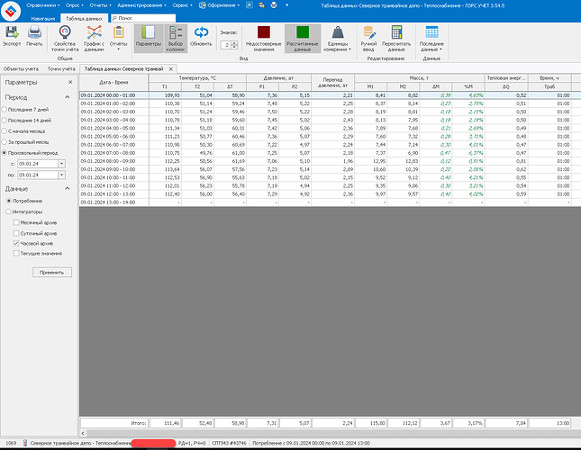Click the title bar printer icon
581x450 pixels.
(x=274, y=5)
